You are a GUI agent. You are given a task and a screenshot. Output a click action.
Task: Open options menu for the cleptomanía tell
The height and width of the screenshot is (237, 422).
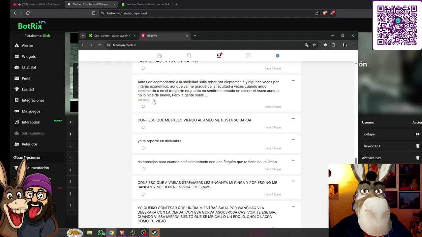coord(293,80)
